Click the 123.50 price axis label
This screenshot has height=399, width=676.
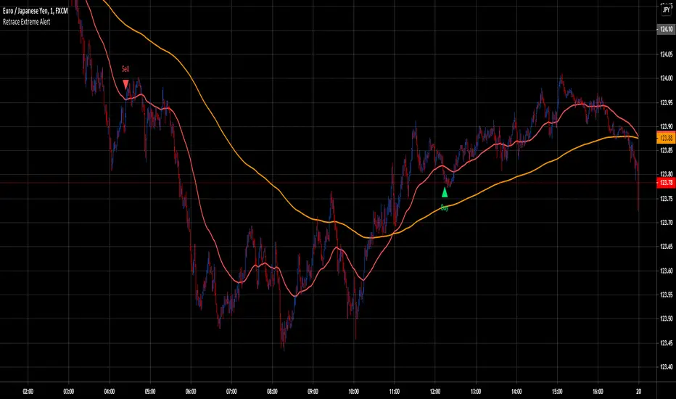click(x=666, y=318)
